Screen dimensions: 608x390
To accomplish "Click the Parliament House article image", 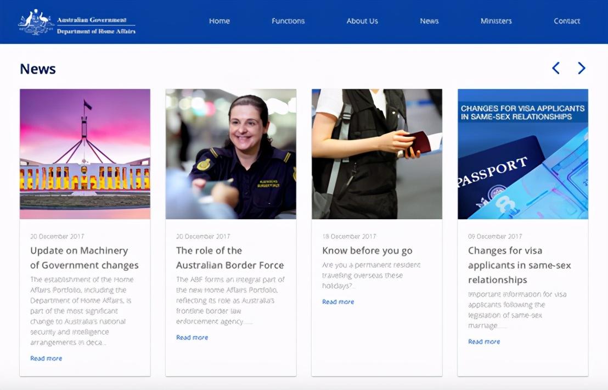I will (x=85, y=154).
